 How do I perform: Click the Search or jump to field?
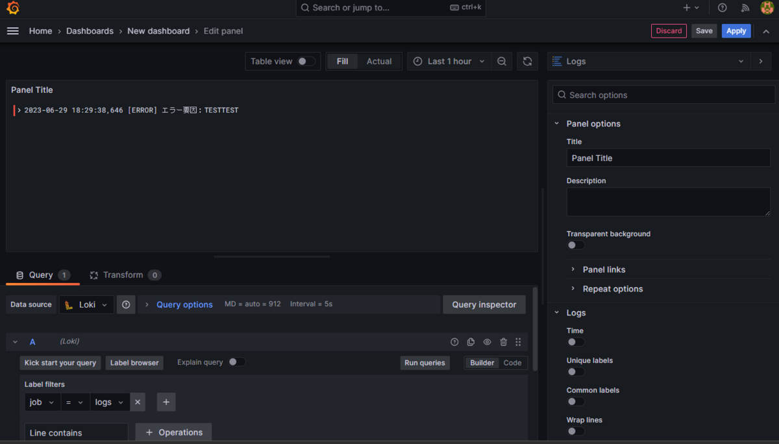click(391, 8)
